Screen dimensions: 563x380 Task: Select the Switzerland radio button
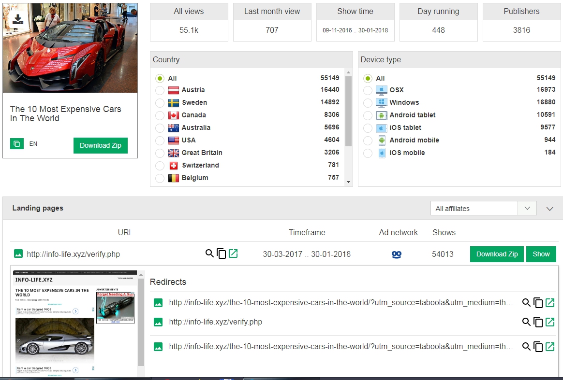tap(160, 166)
